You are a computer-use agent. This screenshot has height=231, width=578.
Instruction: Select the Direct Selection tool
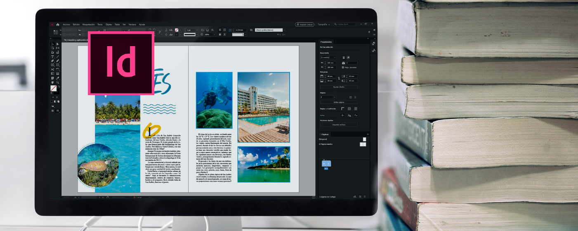click(58, 44)
